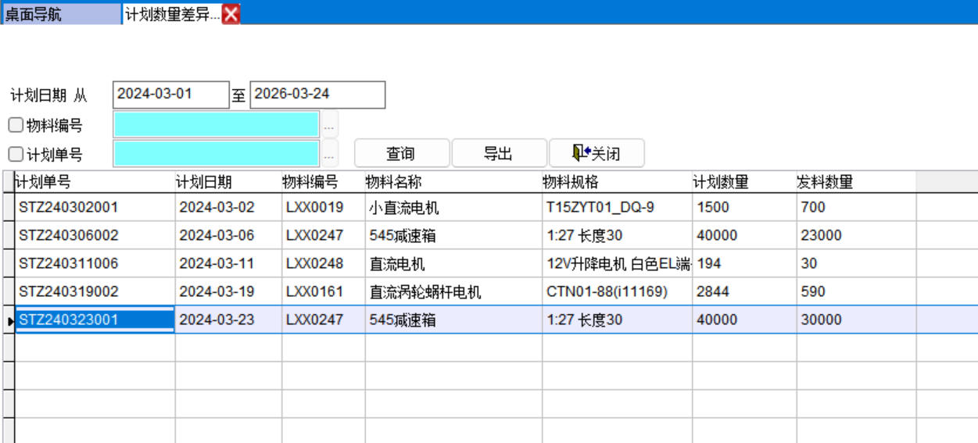Screen dimensions: 978x443
Task: Close the 计划数量差异 tab with red X
Action: pos(231,13)
